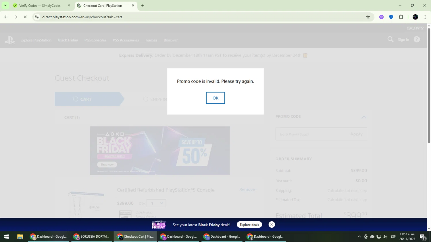Viewport: 431px width, 242px height.
Task: Click Explore deals in bottom banner
Action: (x=249, y=225)
